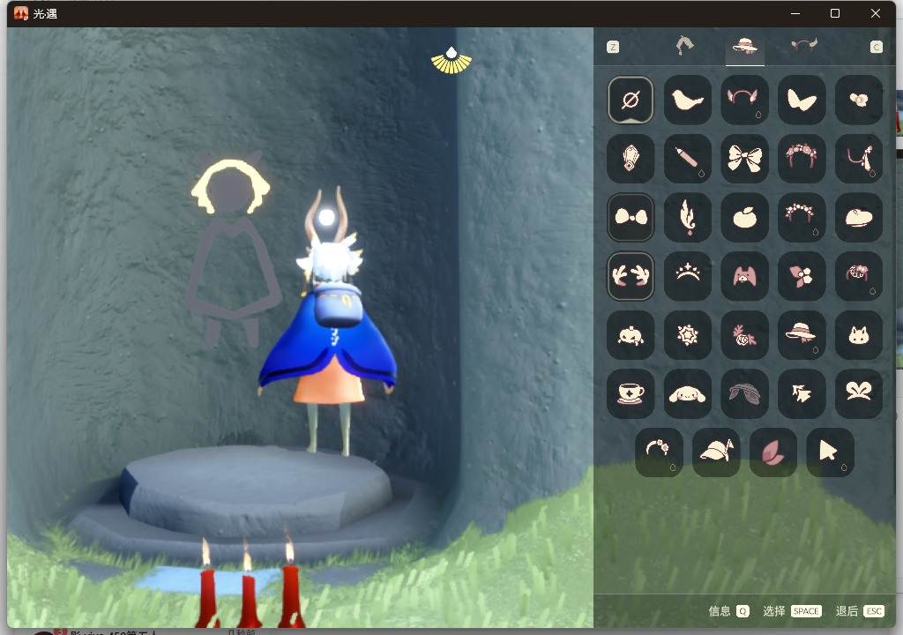Select the cat-ear headband accessory
Screen dimensions: 903x635
[744, 100]
